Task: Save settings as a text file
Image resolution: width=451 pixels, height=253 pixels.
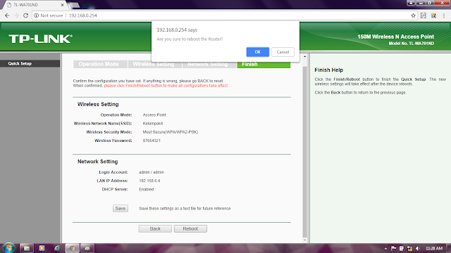Action: (121, 209)
